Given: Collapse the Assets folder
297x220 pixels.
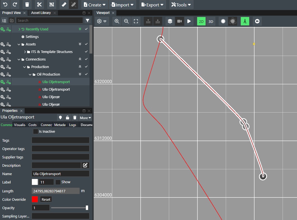Looking at the screenshot, I should click(19, 44).
